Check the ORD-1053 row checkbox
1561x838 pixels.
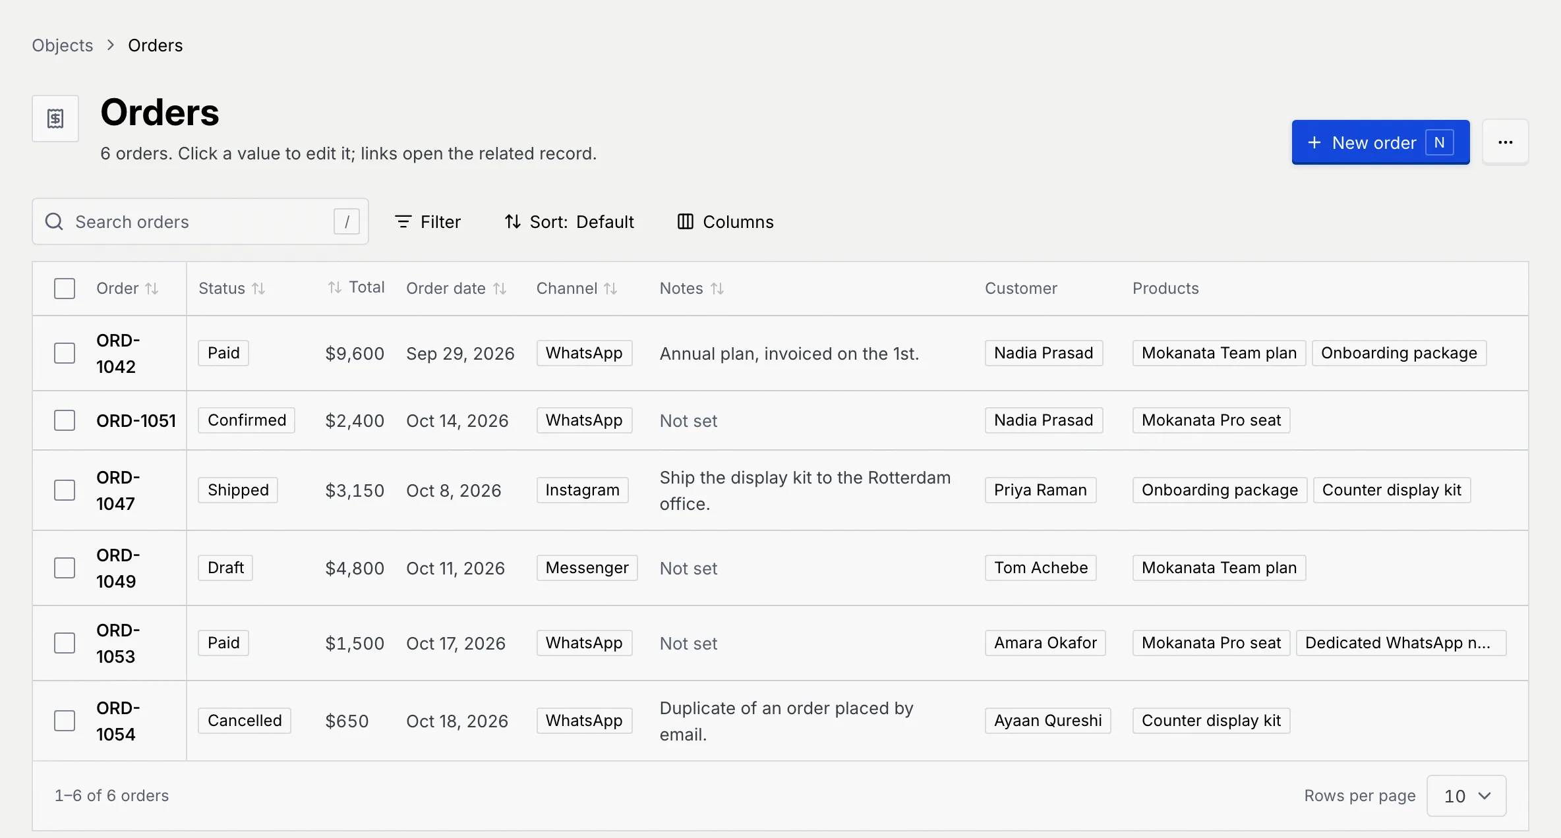click(x=65, y=643)
